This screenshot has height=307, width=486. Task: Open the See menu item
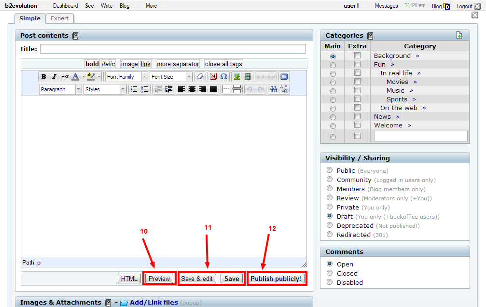click(89, 6)
